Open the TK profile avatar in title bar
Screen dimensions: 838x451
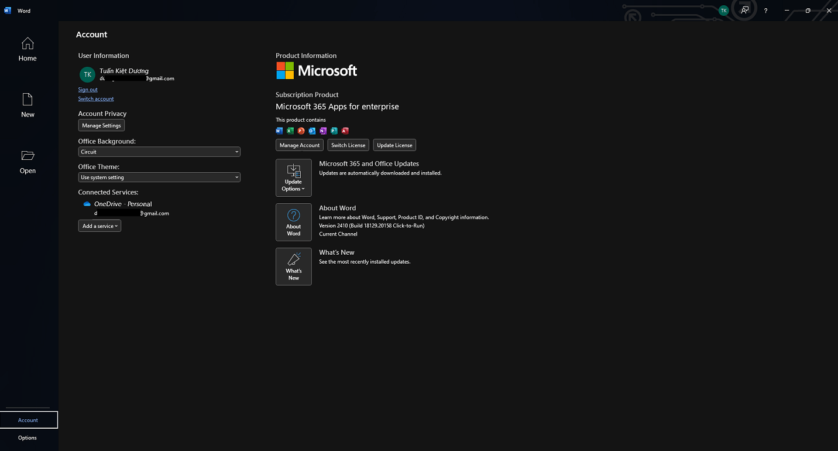click(x=724, y=11)
